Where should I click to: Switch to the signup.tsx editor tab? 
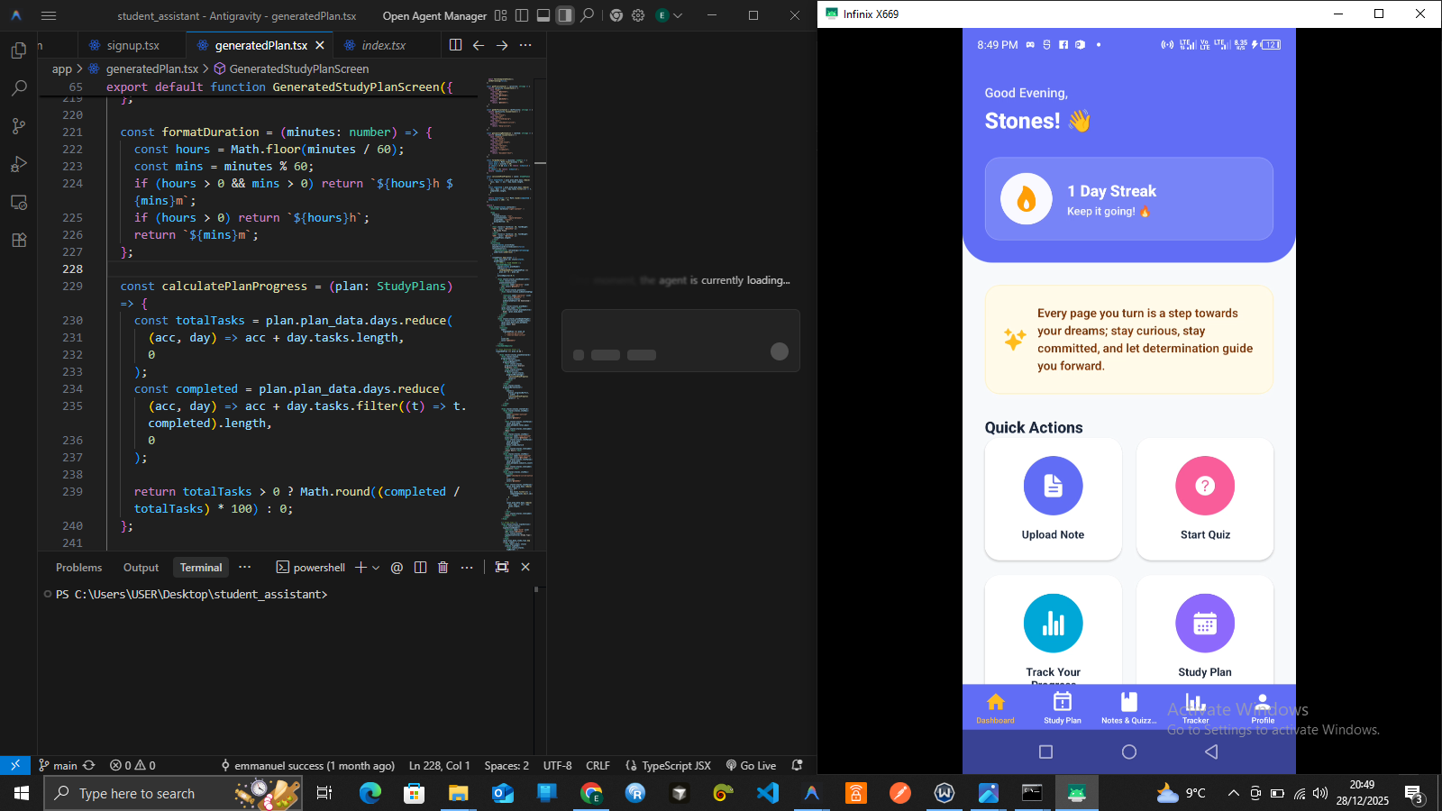coord(132,45)
